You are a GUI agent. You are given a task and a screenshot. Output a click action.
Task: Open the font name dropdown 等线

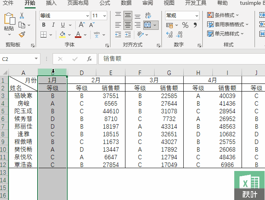point(87,16)
